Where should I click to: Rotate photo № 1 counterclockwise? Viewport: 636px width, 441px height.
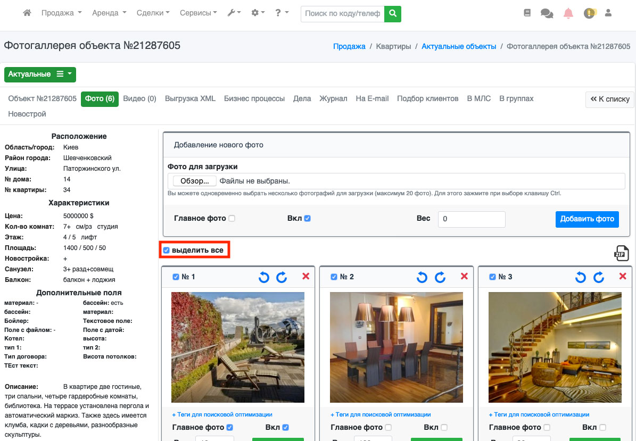pyautogui.click(x=263, y=277)
